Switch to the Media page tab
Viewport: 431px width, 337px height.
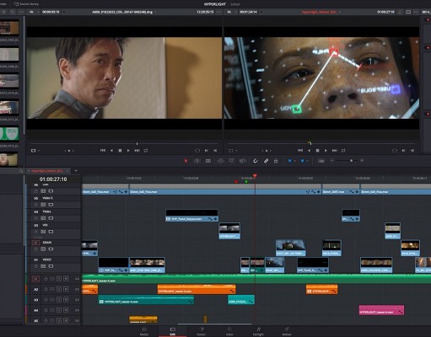tap(144, 331)
